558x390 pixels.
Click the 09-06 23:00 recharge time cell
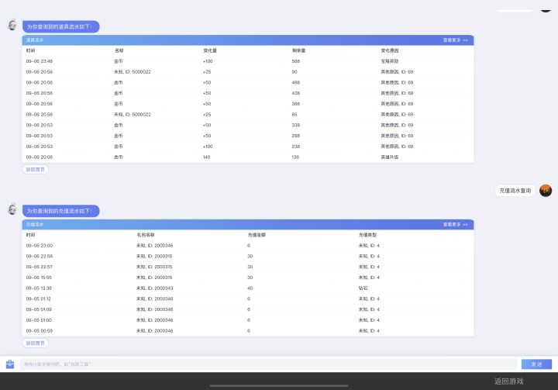coord(40,245)
